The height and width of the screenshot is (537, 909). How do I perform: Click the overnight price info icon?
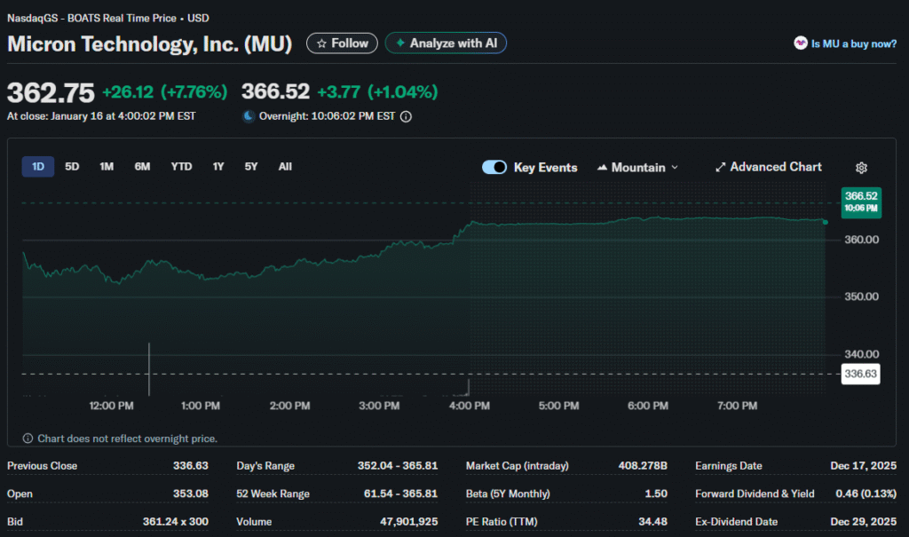pos(407,116)
